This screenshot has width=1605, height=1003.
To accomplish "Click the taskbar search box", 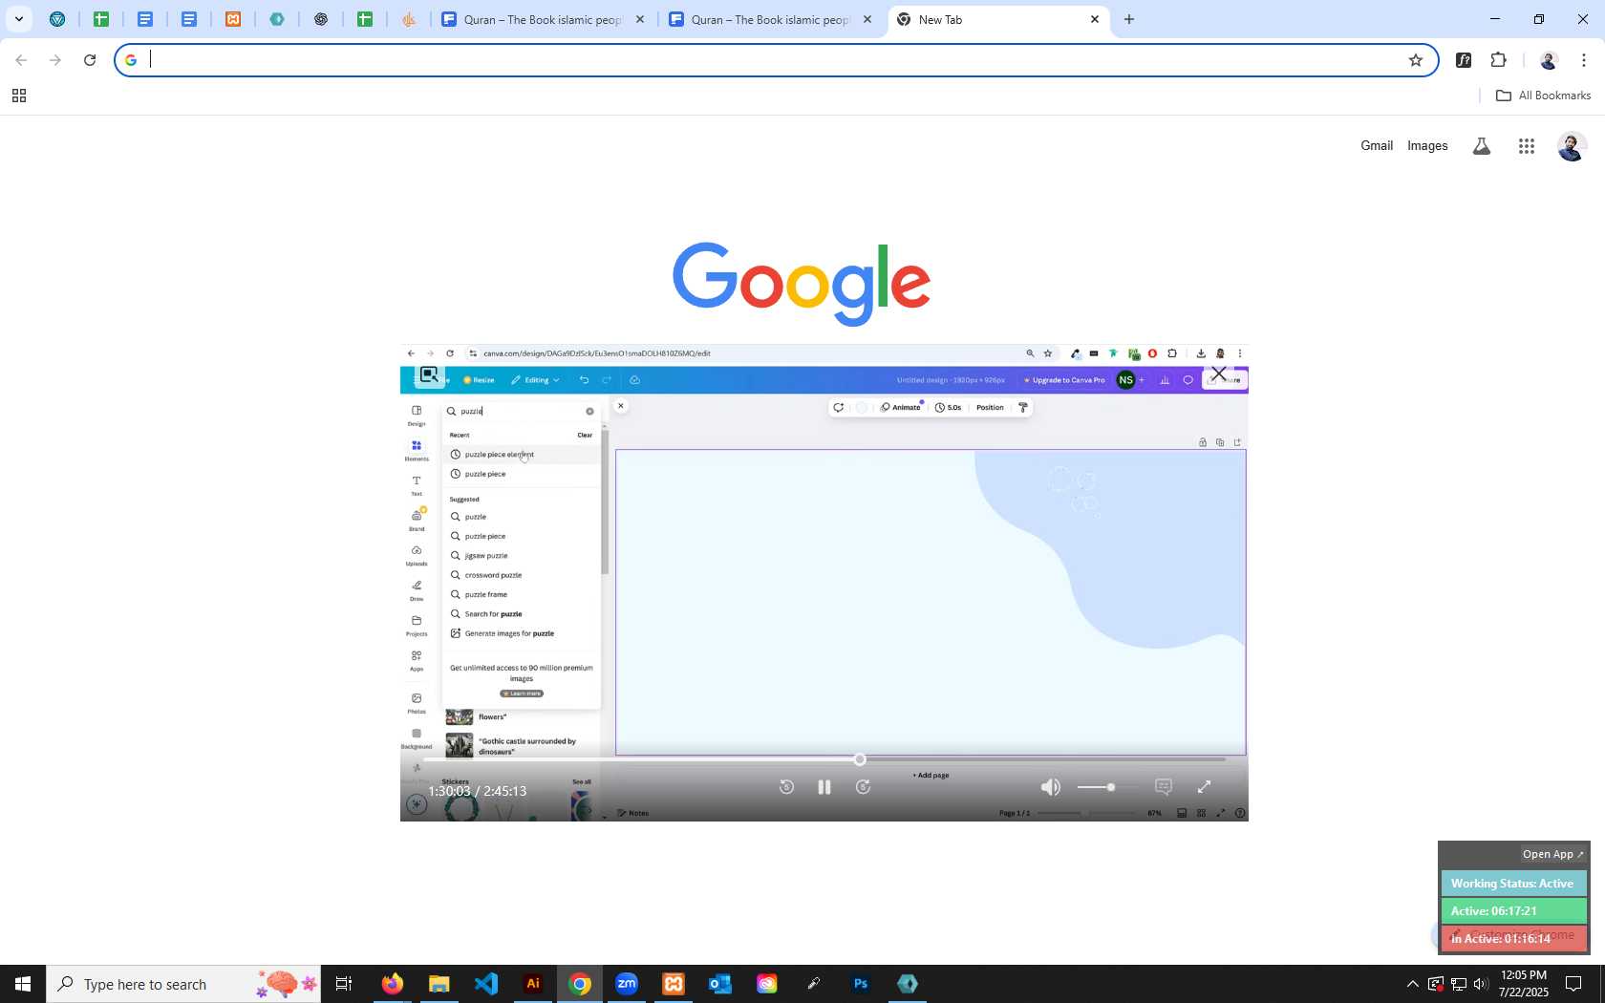I will [x=183, y=984].
